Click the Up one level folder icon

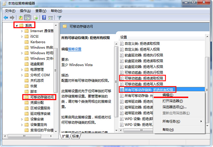click(x=21, y=18)
